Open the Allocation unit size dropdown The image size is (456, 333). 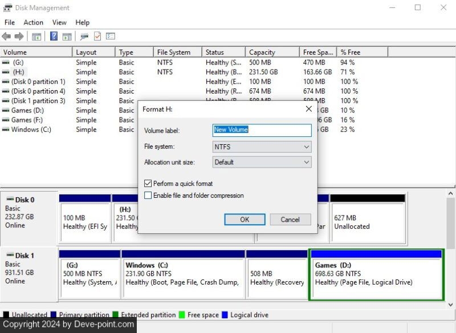tap(262, 163)
